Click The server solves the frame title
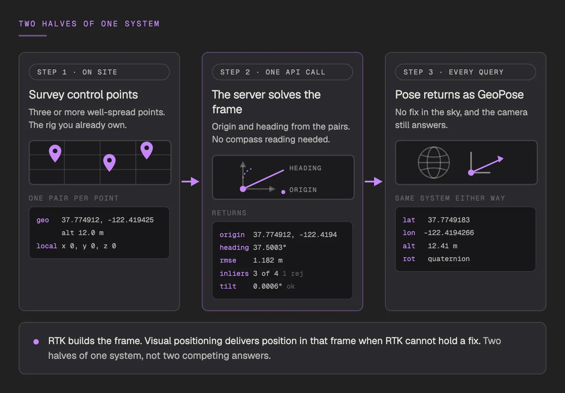 (266, 102)
